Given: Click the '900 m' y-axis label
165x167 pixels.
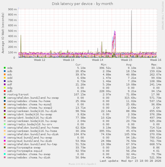Looking at the screenshot, I should pos(12,9).
